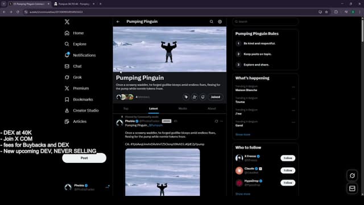Image resolution: width=364 pixels, height=205 pixels.
Task: Click the Claude profile avatar
Action: 239,170
